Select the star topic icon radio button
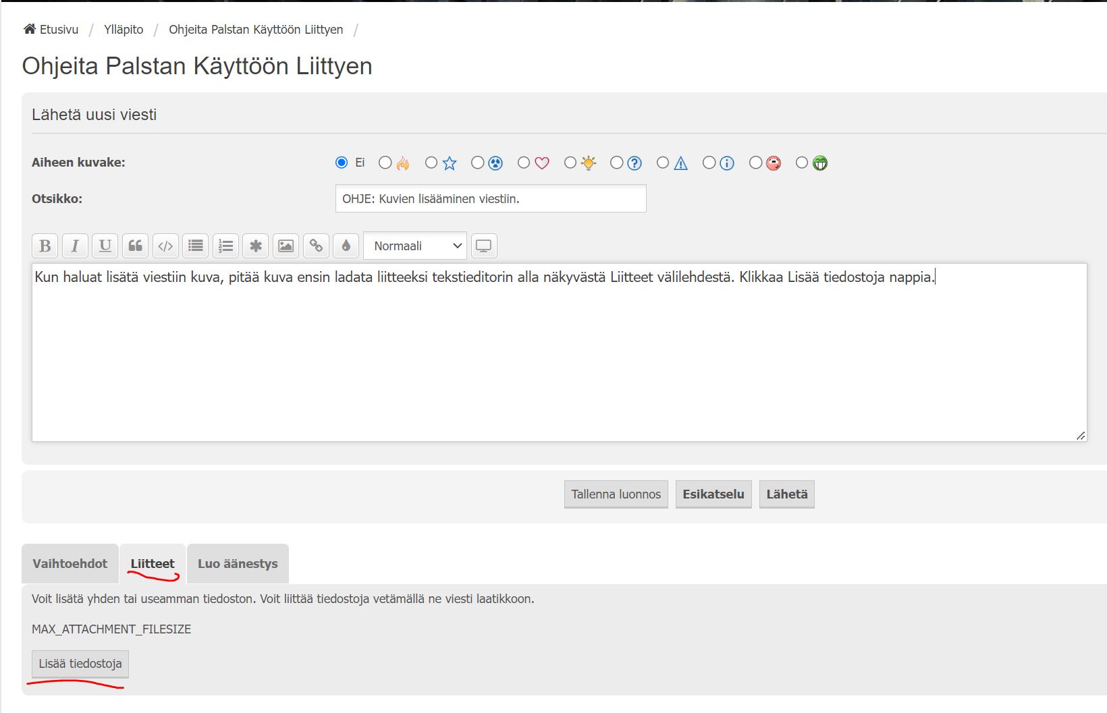1107x713 pixels. pyautogui.click(x=431, y=163)
